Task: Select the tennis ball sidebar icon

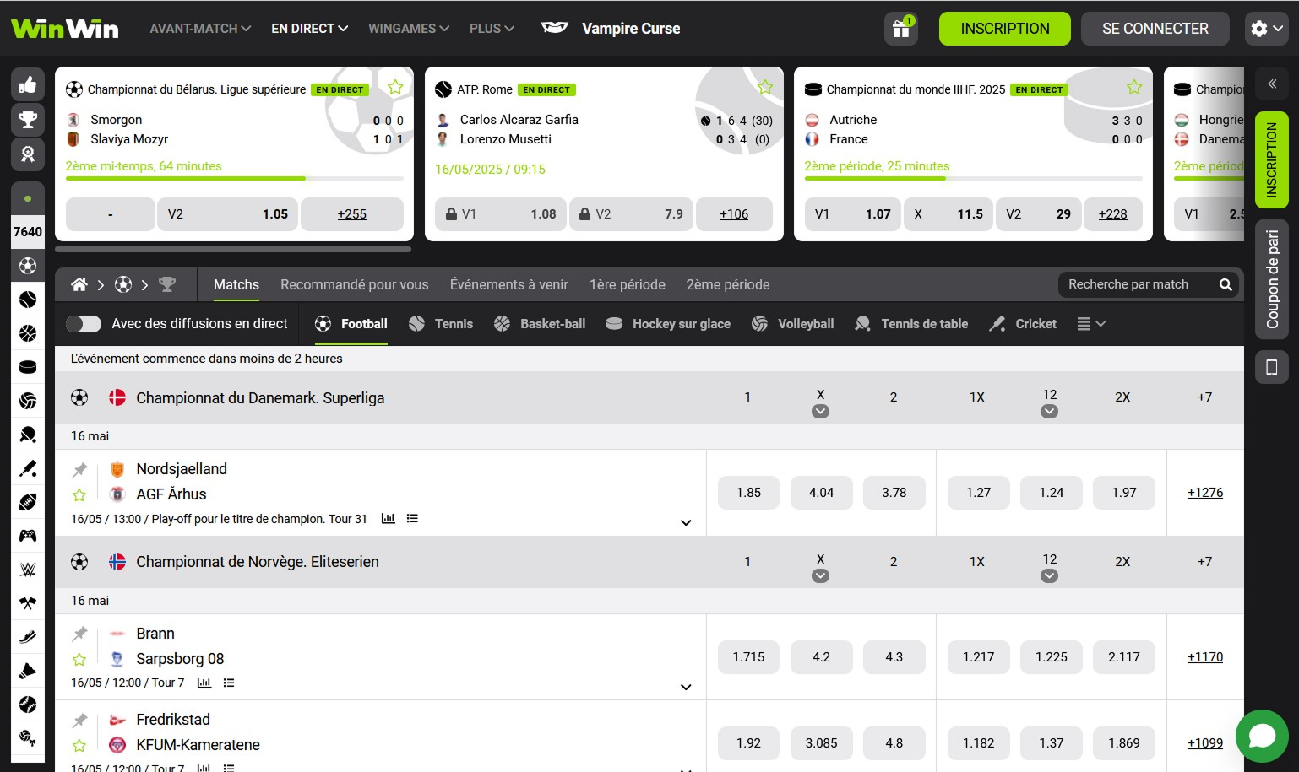Action: pyautogui.click(x=28, y=300)
